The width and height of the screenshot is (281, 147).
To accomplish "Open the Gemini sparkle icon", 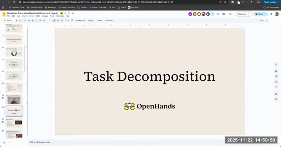I will pyautogui.click(x=271, y=14).
